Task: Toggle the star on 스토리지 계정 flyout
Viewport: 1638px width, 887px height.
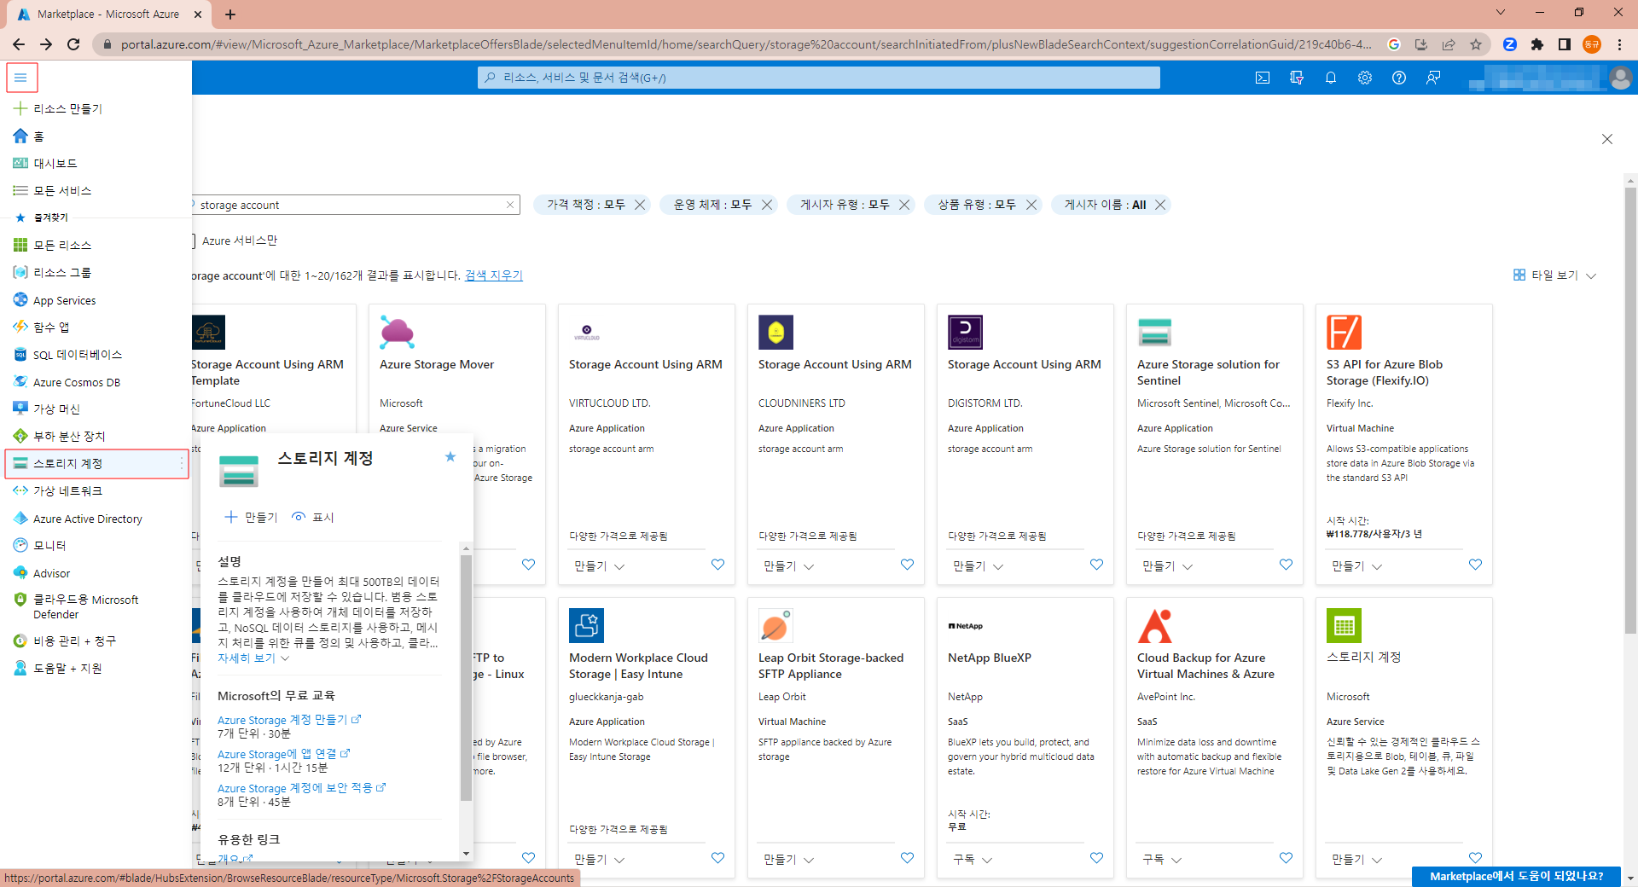Action: (x=450, y=457)
